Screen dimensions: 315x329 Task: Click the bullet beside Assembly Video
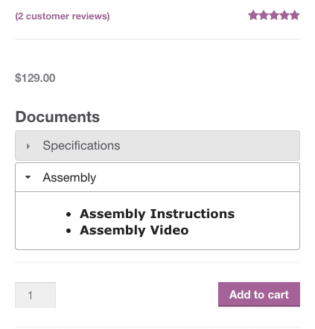pos(69,231)
